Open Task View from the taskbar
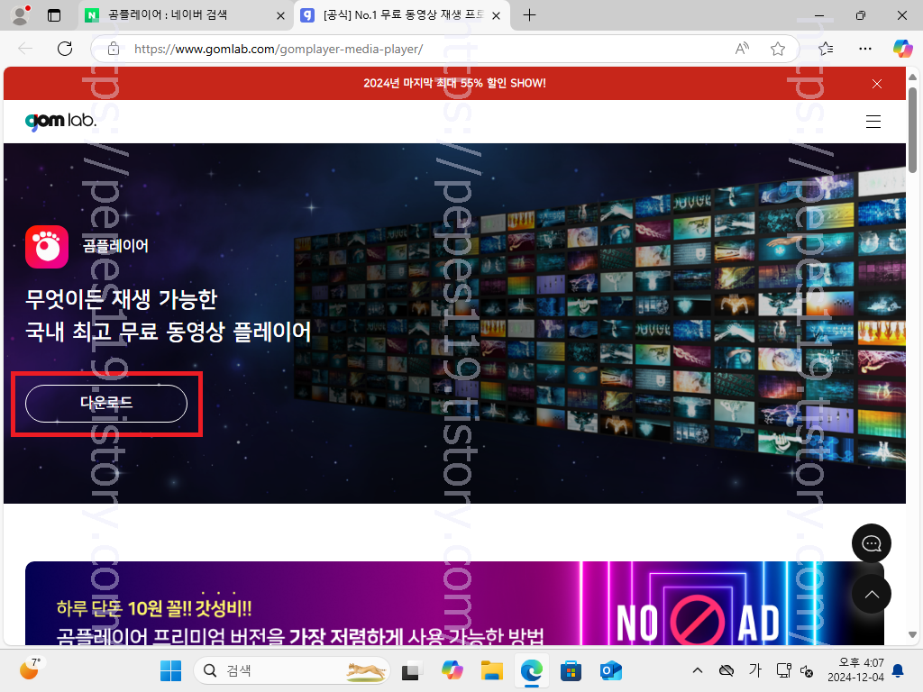This screenshot has width=923, height=692. 412,670
